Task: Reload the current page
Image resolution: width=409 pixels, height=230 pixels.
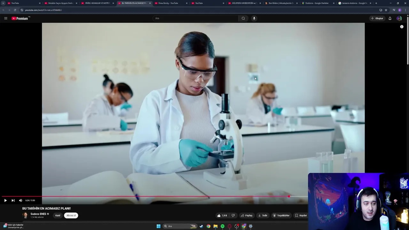Action: tap(15, 10)
